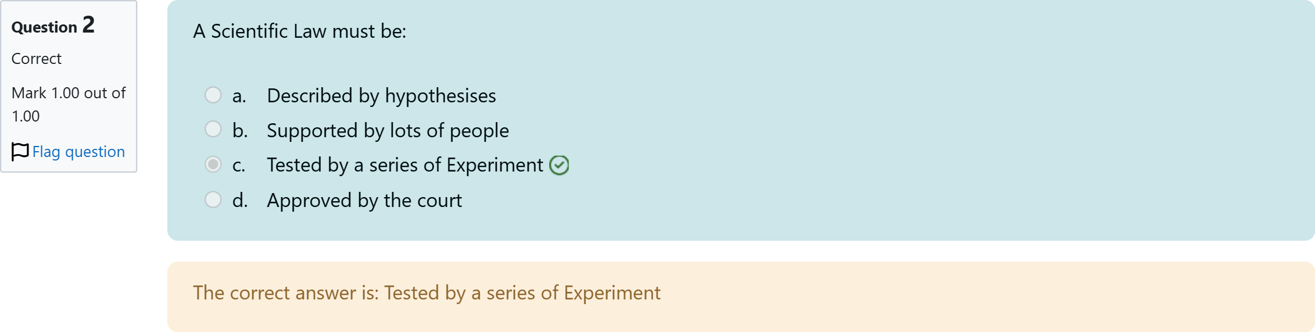Choose the radio button for option b
Image resolution: width=1315 pixels, height=332 pixels.
213,129
